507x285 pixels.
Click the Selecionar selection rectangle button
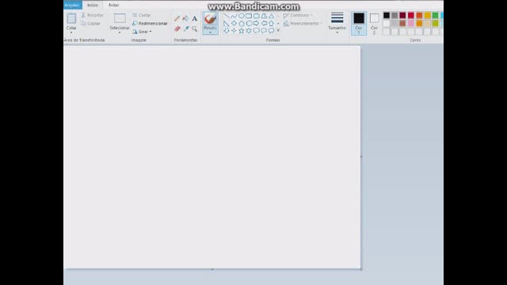click(x=120, y=18)
